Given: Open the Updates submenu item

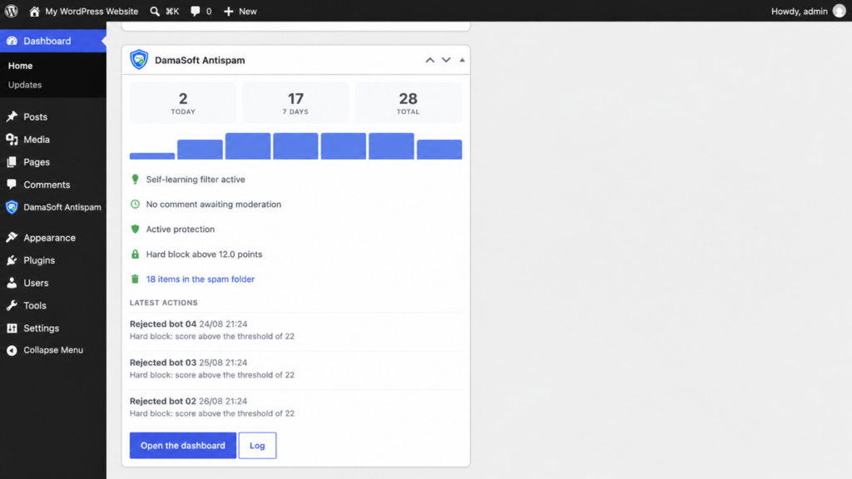Looking at the screenshot, I should point(25,85).
